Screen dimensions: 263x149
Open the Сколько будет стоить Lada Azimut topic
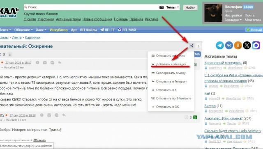pyautogui.click(x=233, y=131)
